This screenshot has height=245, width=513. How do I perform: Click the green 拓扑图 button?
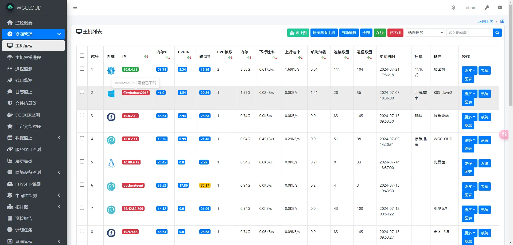tap(298, 33)
